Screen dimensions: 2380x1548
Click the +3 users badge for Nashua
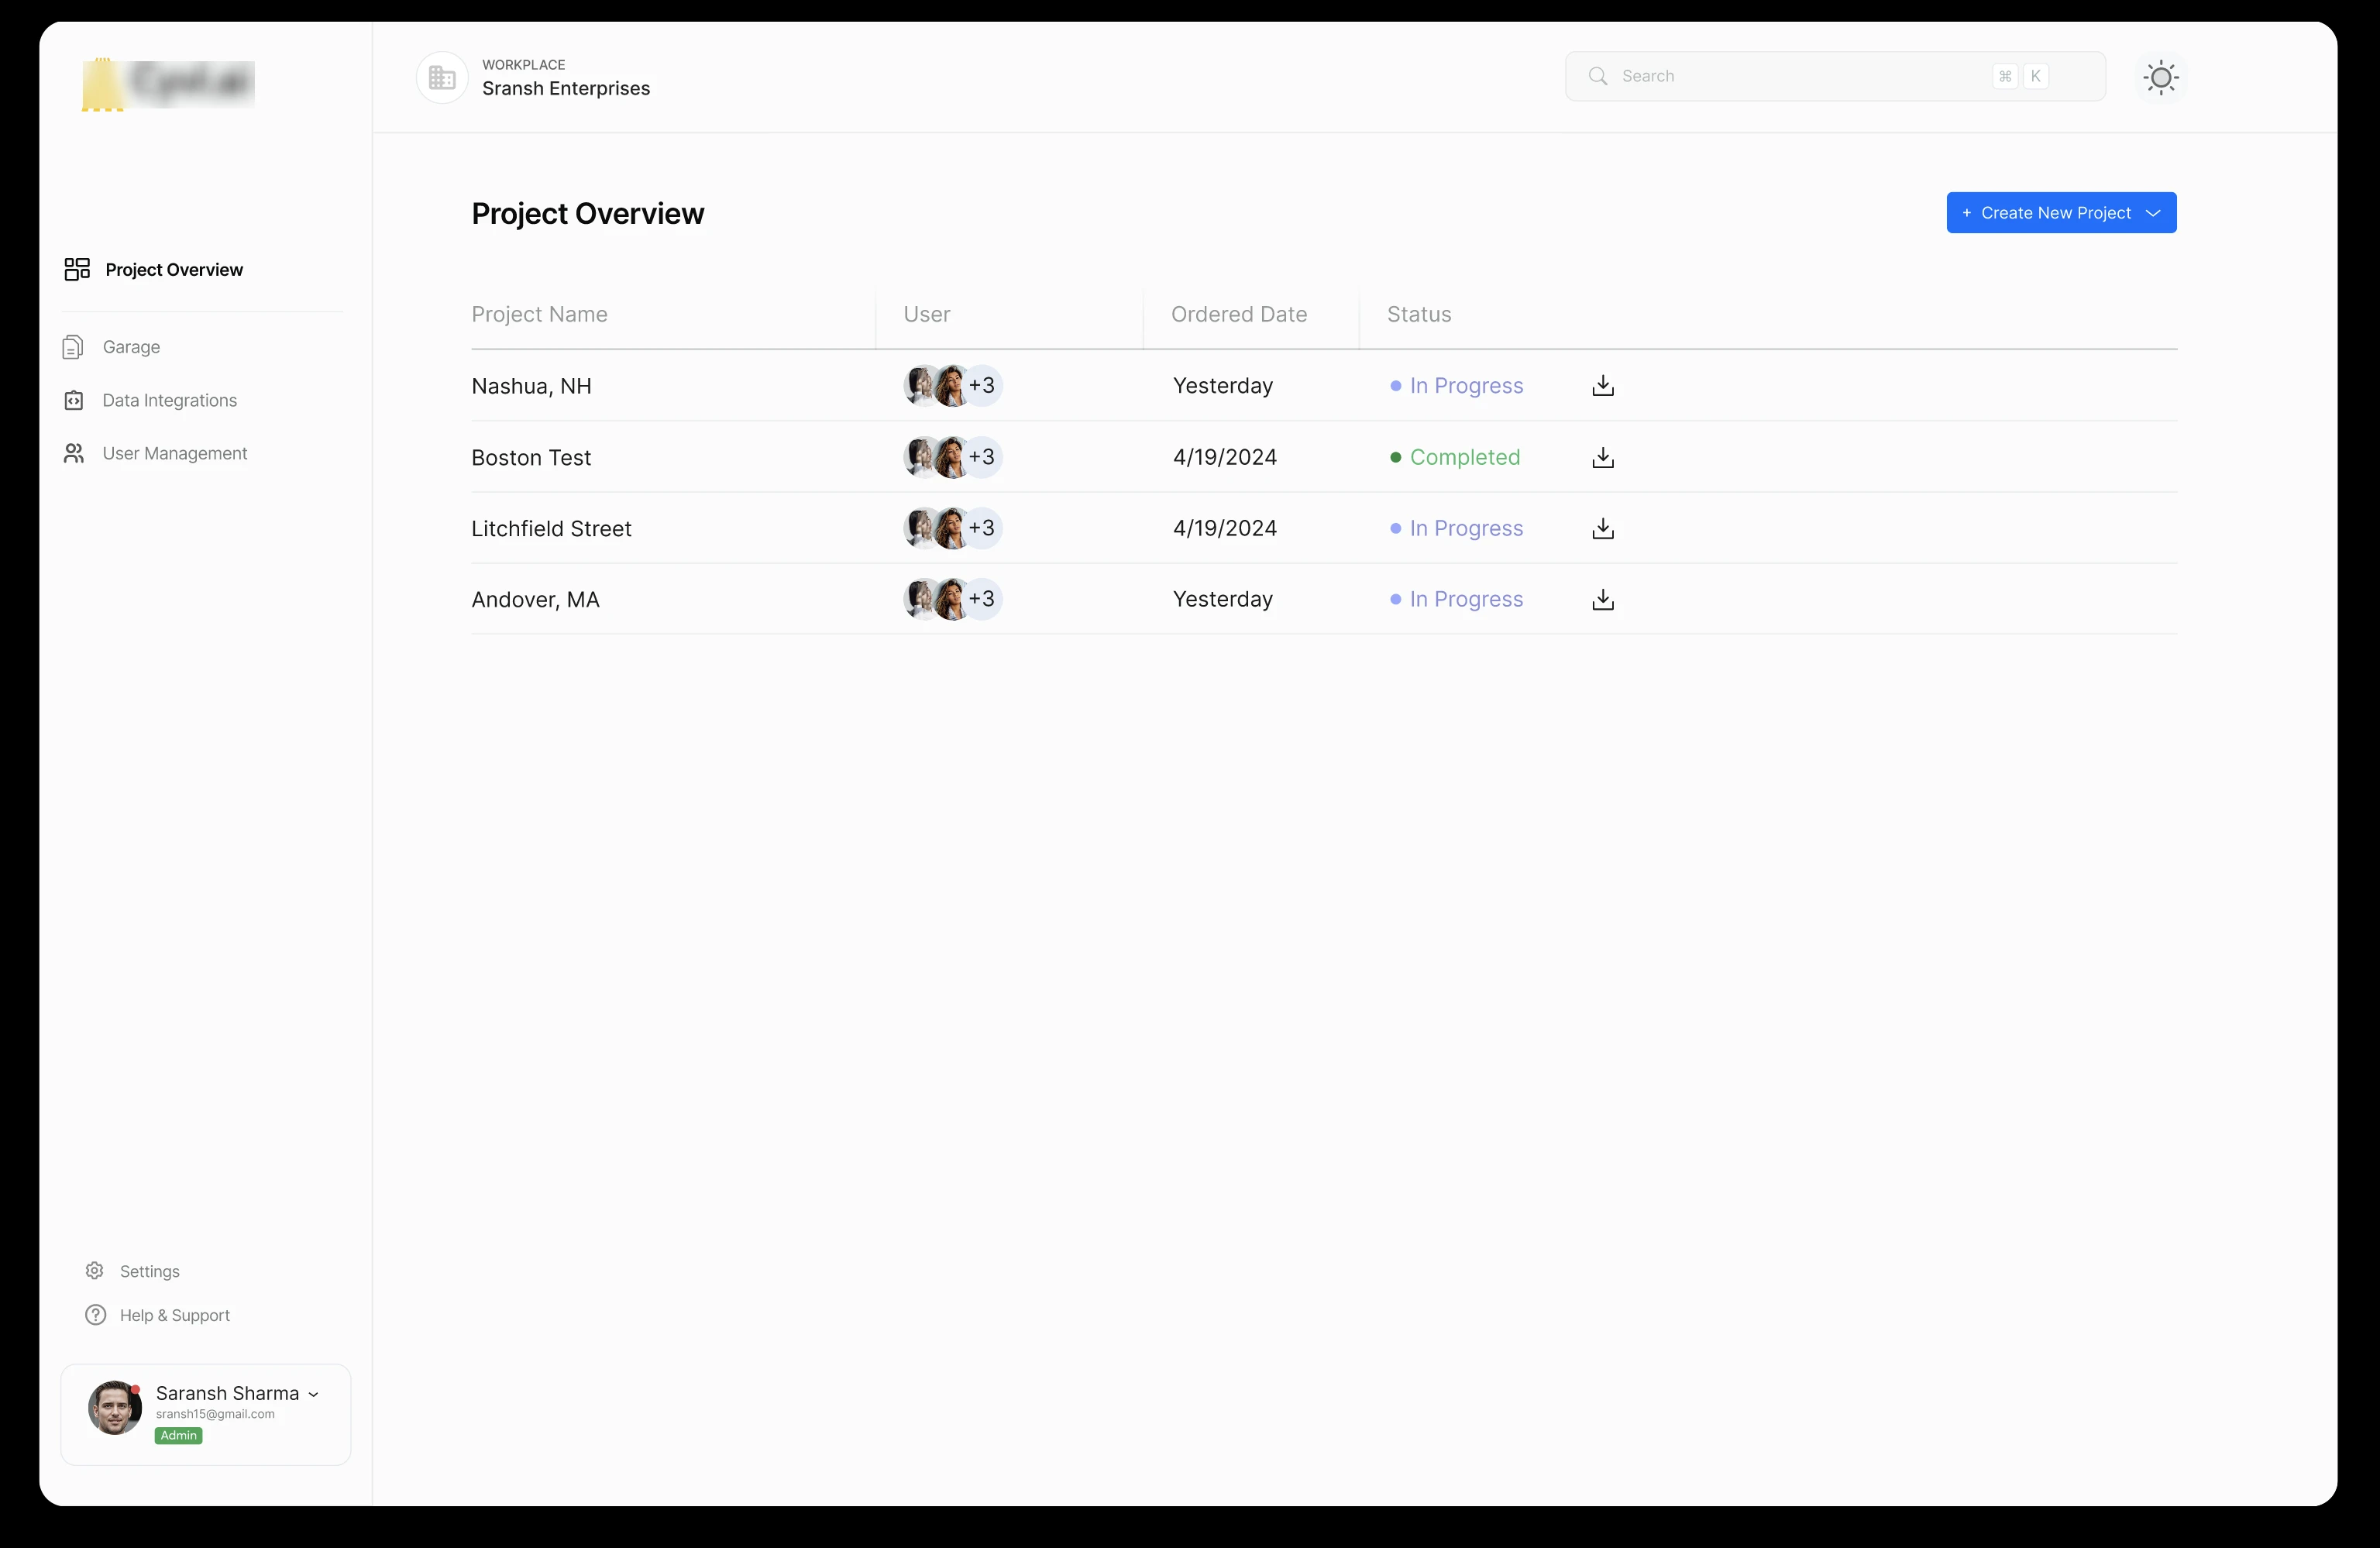pos(982,386)
